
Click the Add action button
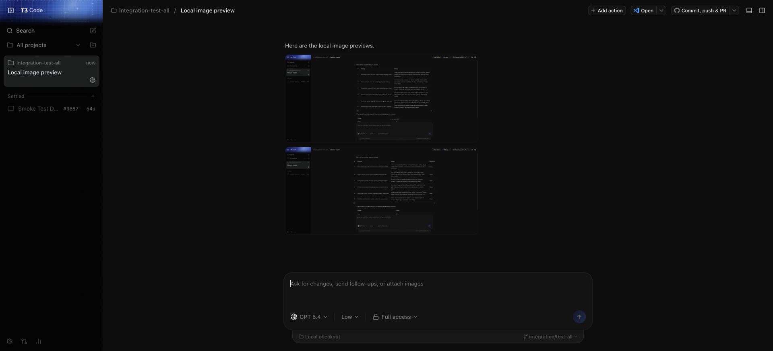607,10
